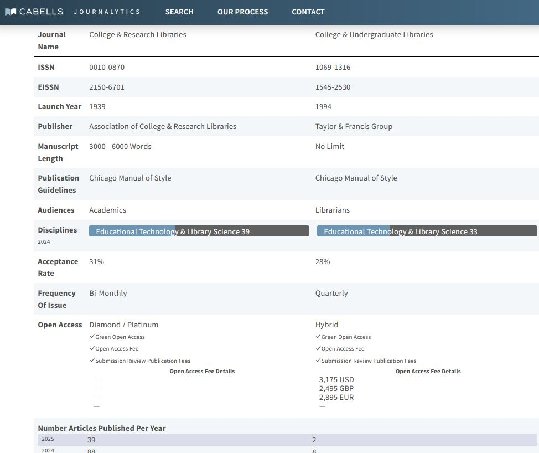Click Open Access Fee Details heading under Hybrid
539x453 pixels.
pos(428,372)
